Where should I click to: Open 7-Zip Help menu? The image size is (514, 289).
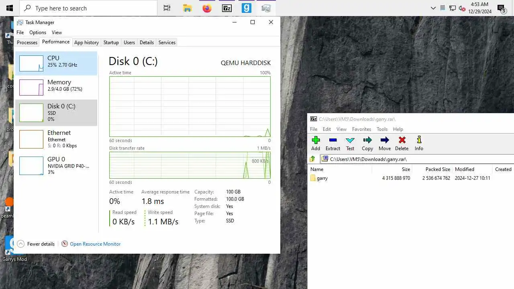(x=398, y=129)
